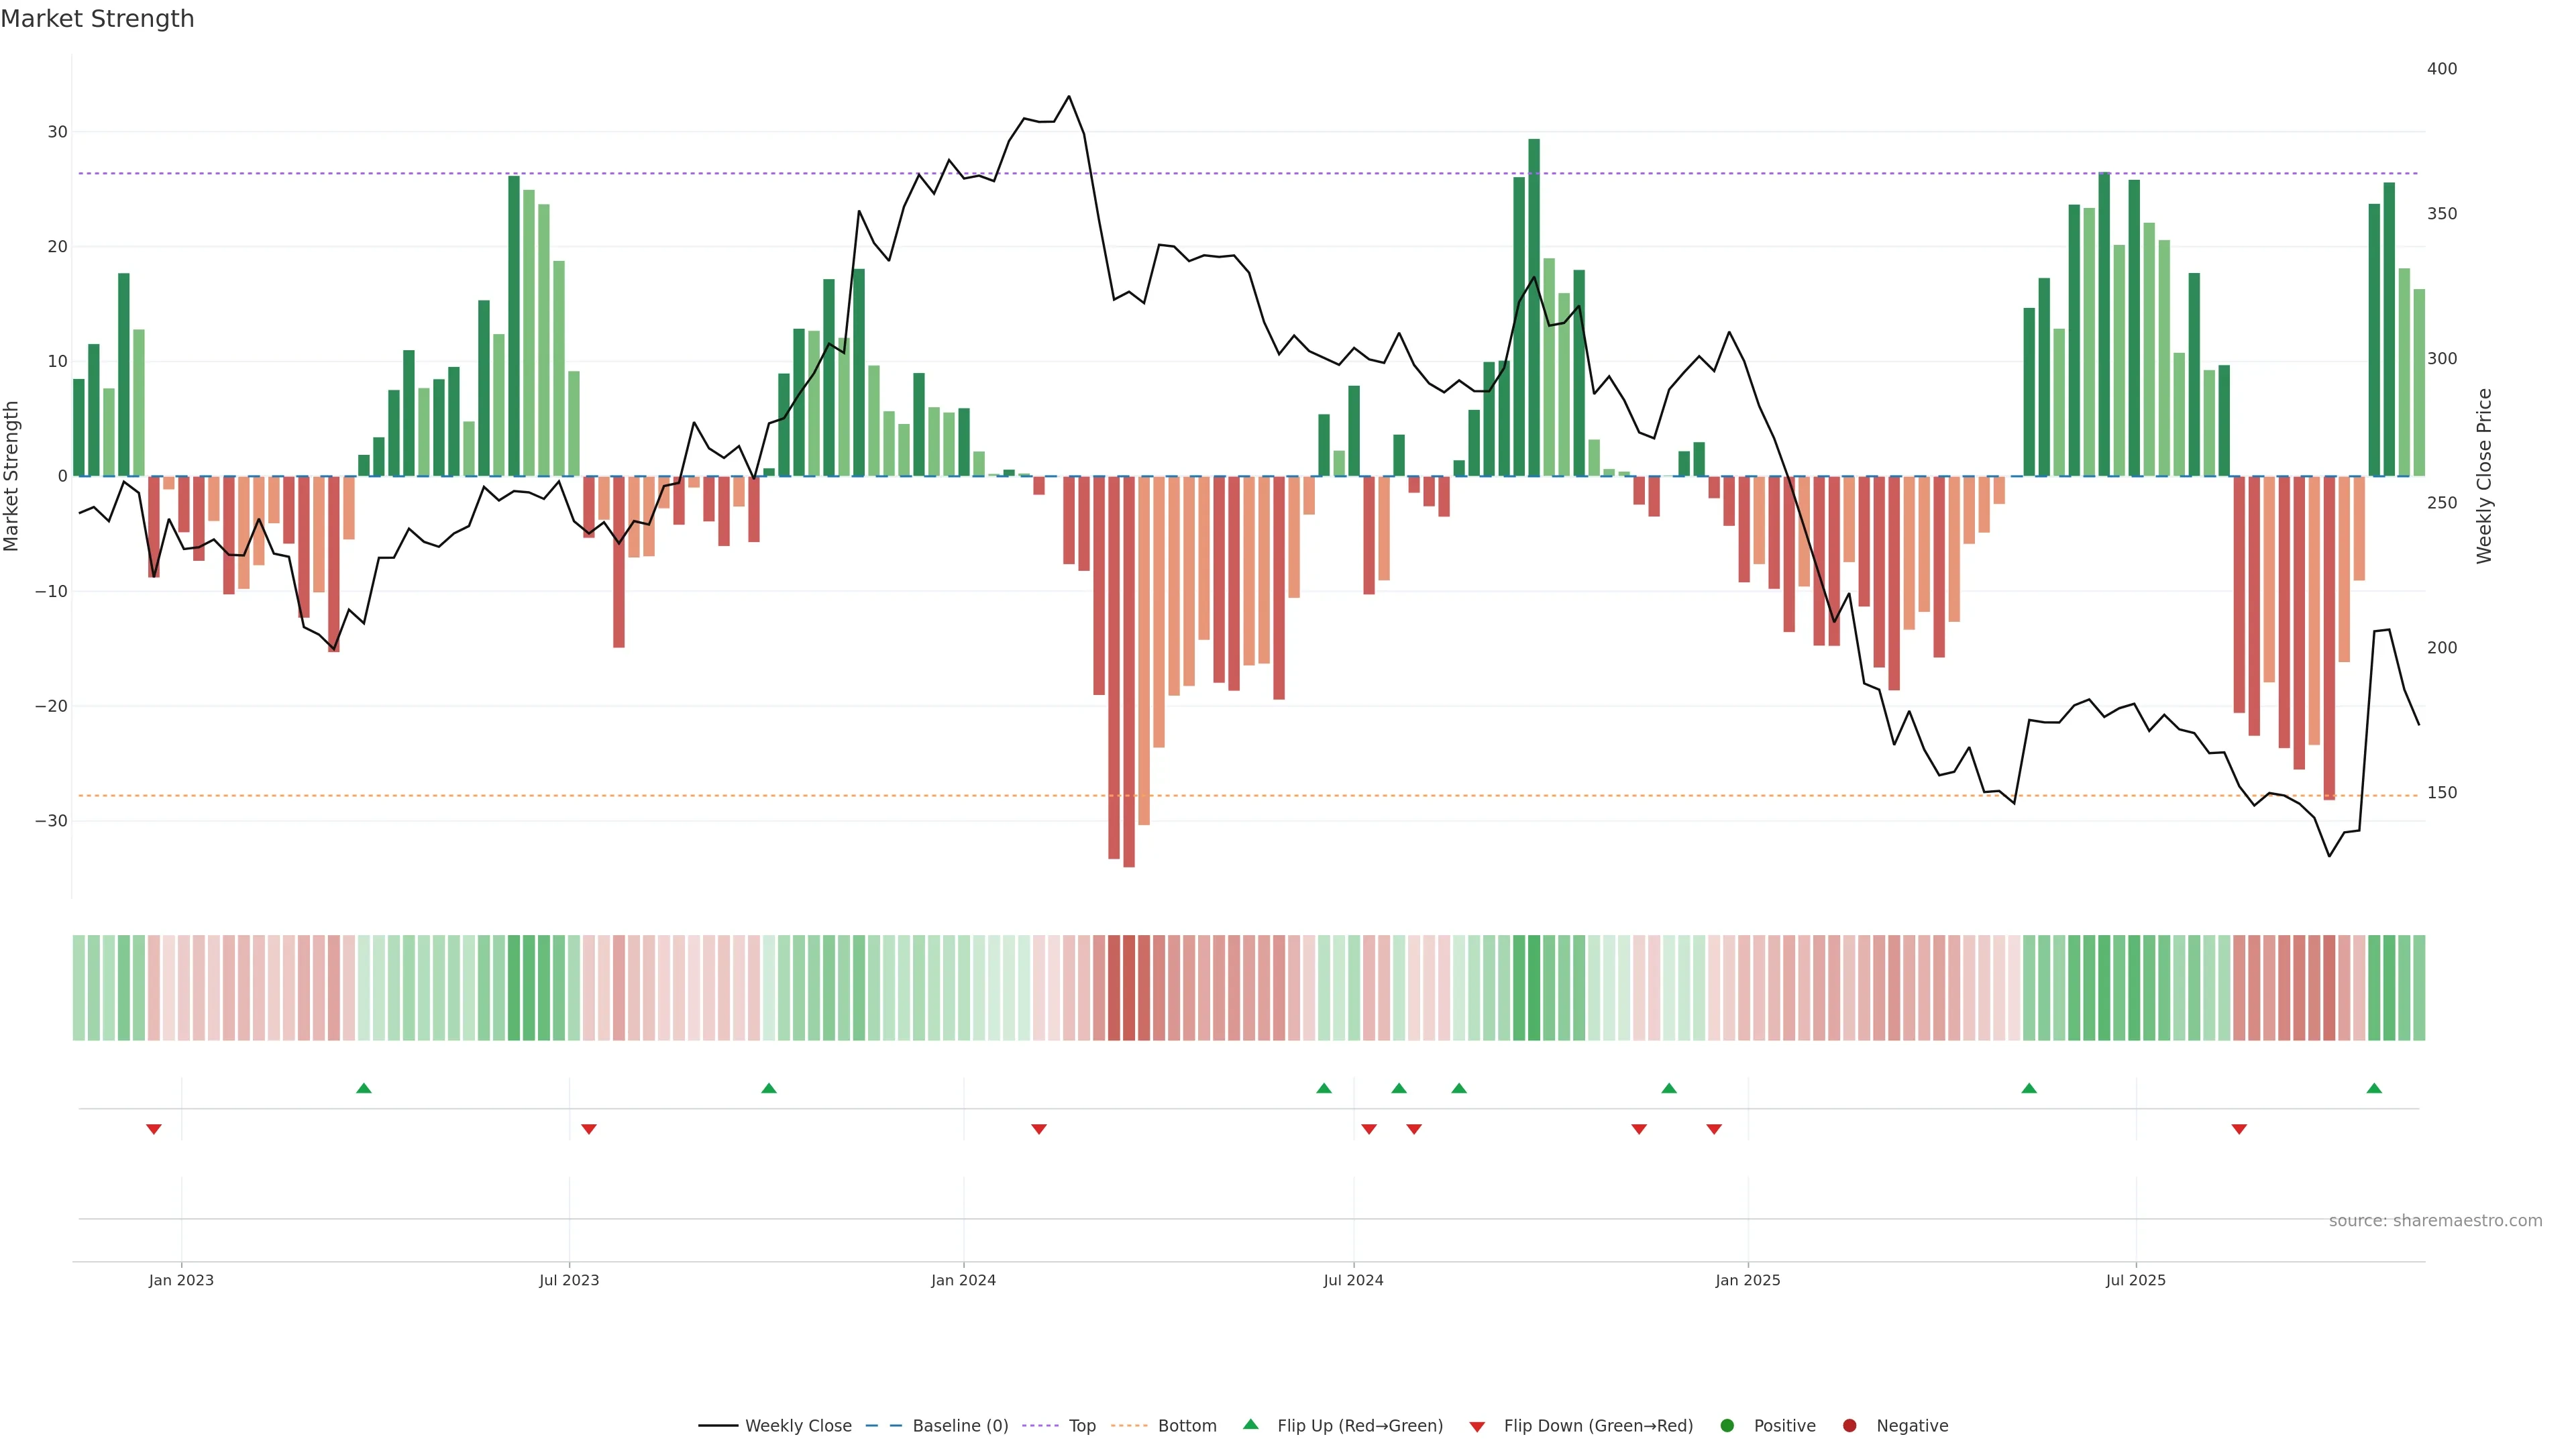2576x1449 pixels.
Task: Click the red Flip Down legend triangle
Action: pos(1477,1427)
